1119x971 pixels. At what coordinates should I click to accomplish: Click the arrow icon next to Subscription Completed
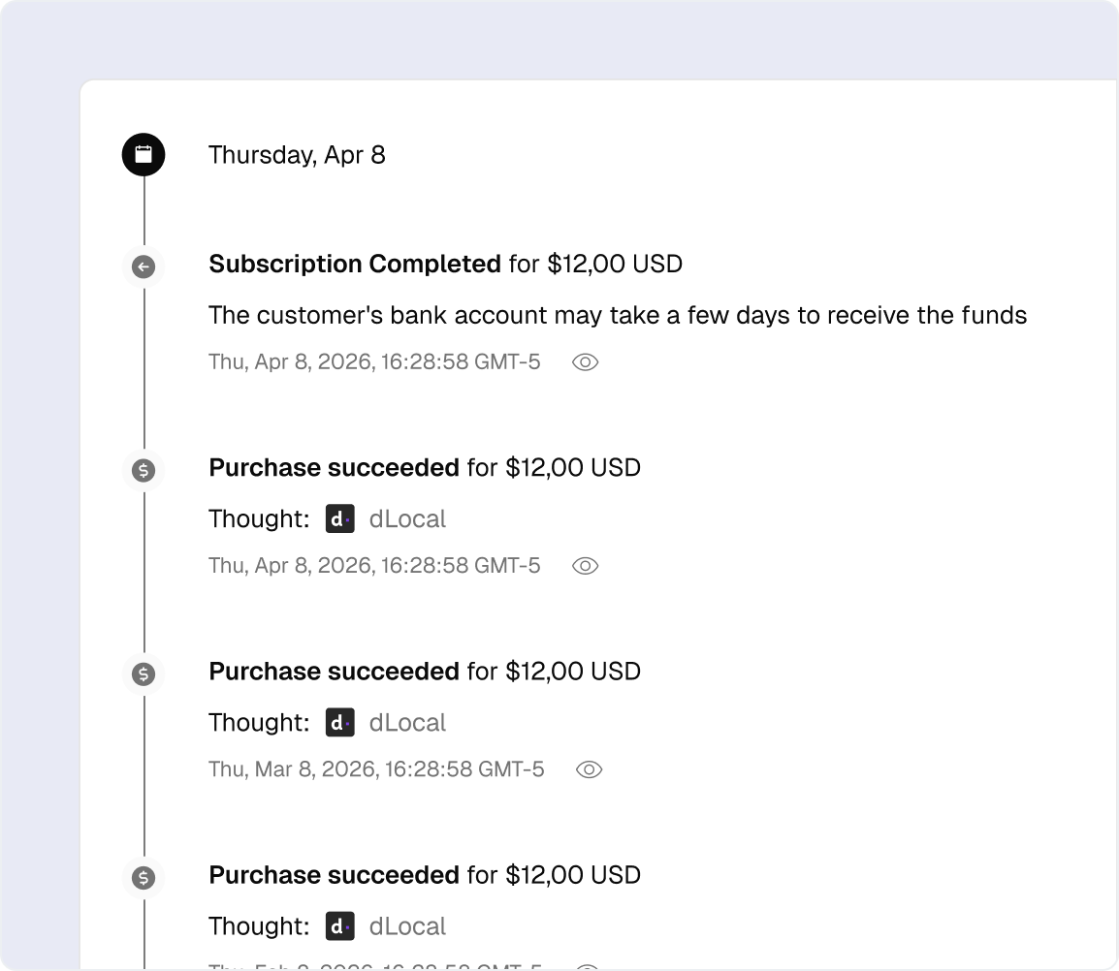144,266
